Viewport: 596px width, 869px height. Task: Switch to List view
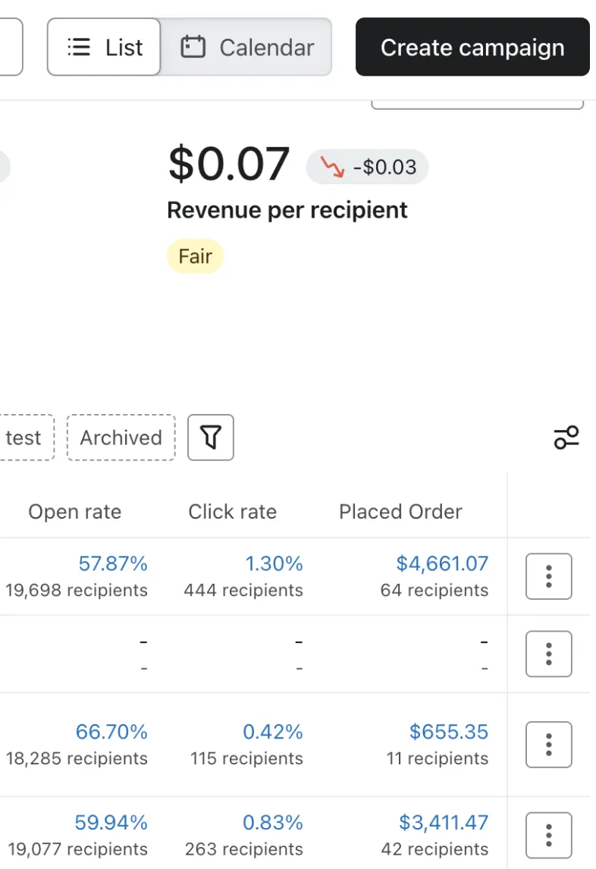[x=105, y=48]
